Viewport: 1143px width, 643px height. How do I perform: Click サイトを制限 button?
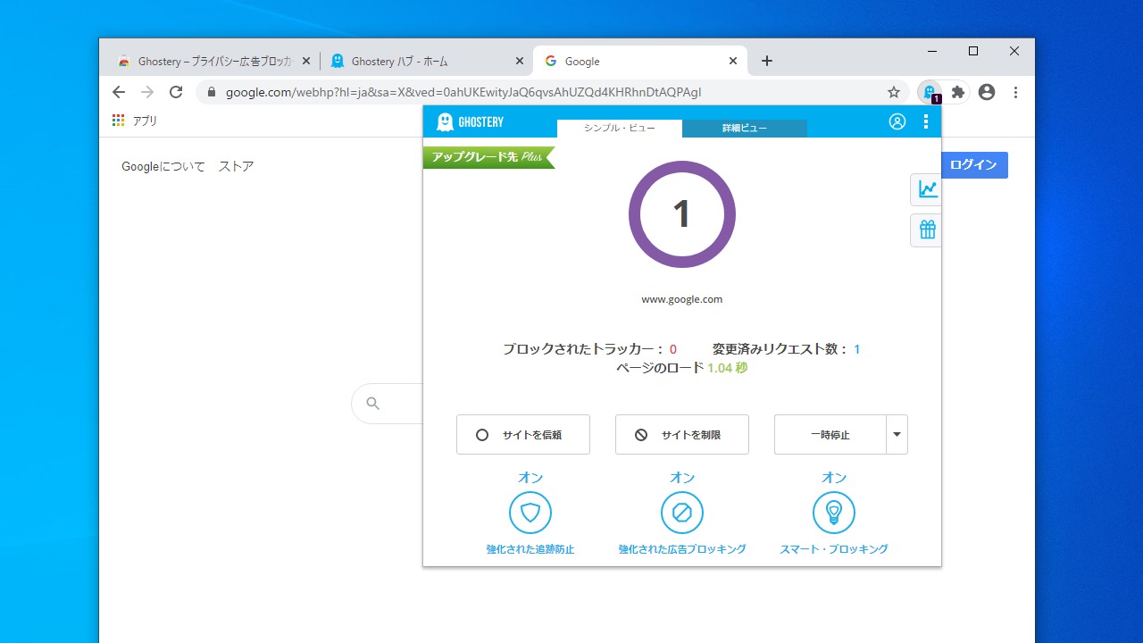coord(682,435)
